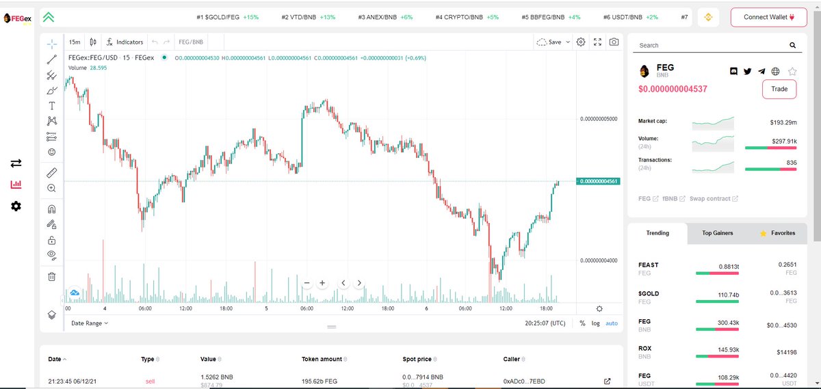Open the #1 $GOLD/FEG ticker
This screenshot has width=821, height=389.
point(227,16)
